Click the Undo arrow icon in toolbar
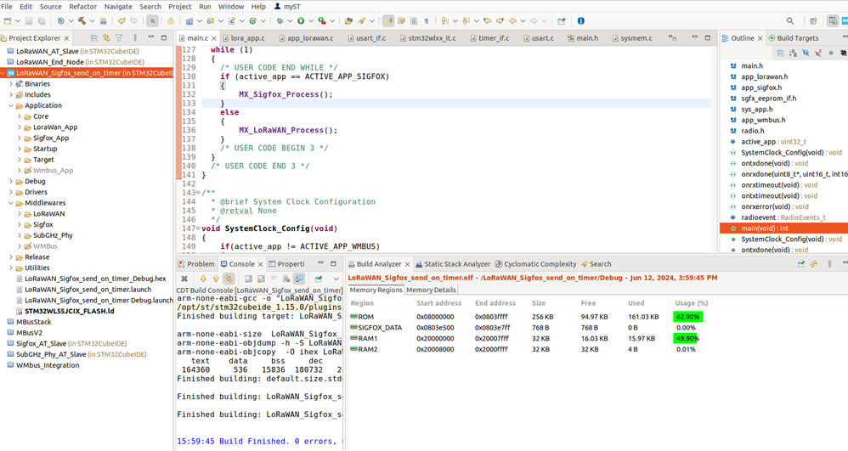This screenshot has height=451, width=848. coord(122,21)
